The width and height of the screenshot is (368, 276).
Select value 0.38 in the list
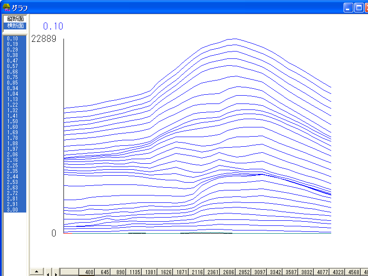click(15, 55)
